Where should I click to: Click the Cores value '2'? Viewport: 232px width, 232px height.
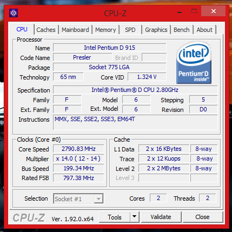pyautogui.click(x=158, y=198)
